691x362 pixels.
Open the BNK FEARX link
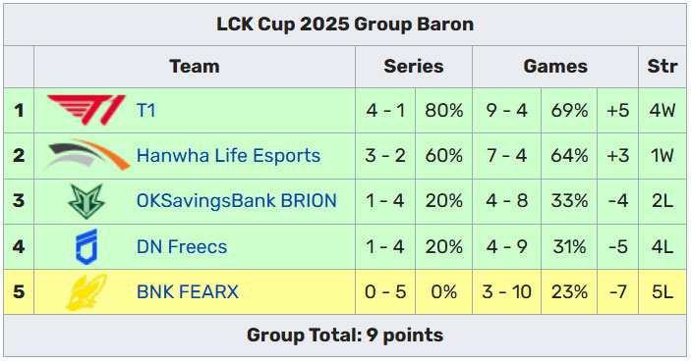tap(188, 292)
